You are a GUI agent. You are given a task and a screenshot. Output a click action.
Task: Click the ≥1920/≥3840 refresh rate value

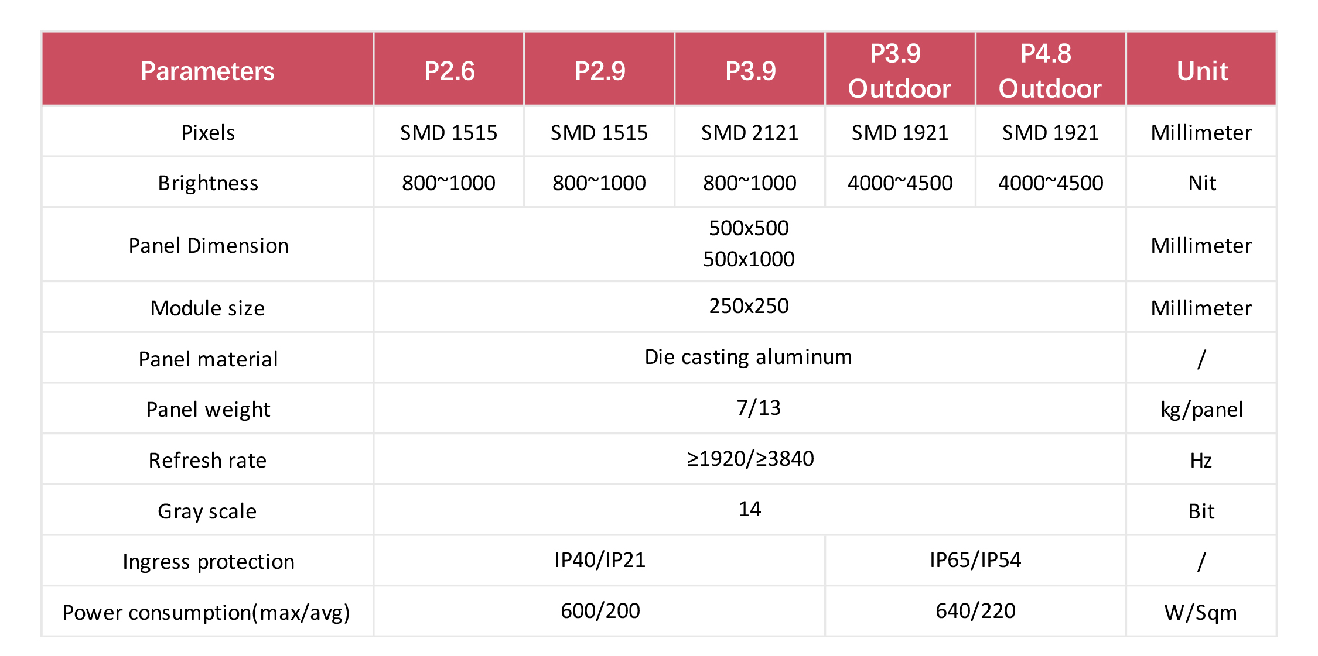pyautogui.click(x=750, y=459)
